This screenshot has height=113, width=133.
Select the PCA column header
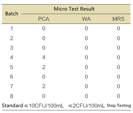click(x=44, y=19)
